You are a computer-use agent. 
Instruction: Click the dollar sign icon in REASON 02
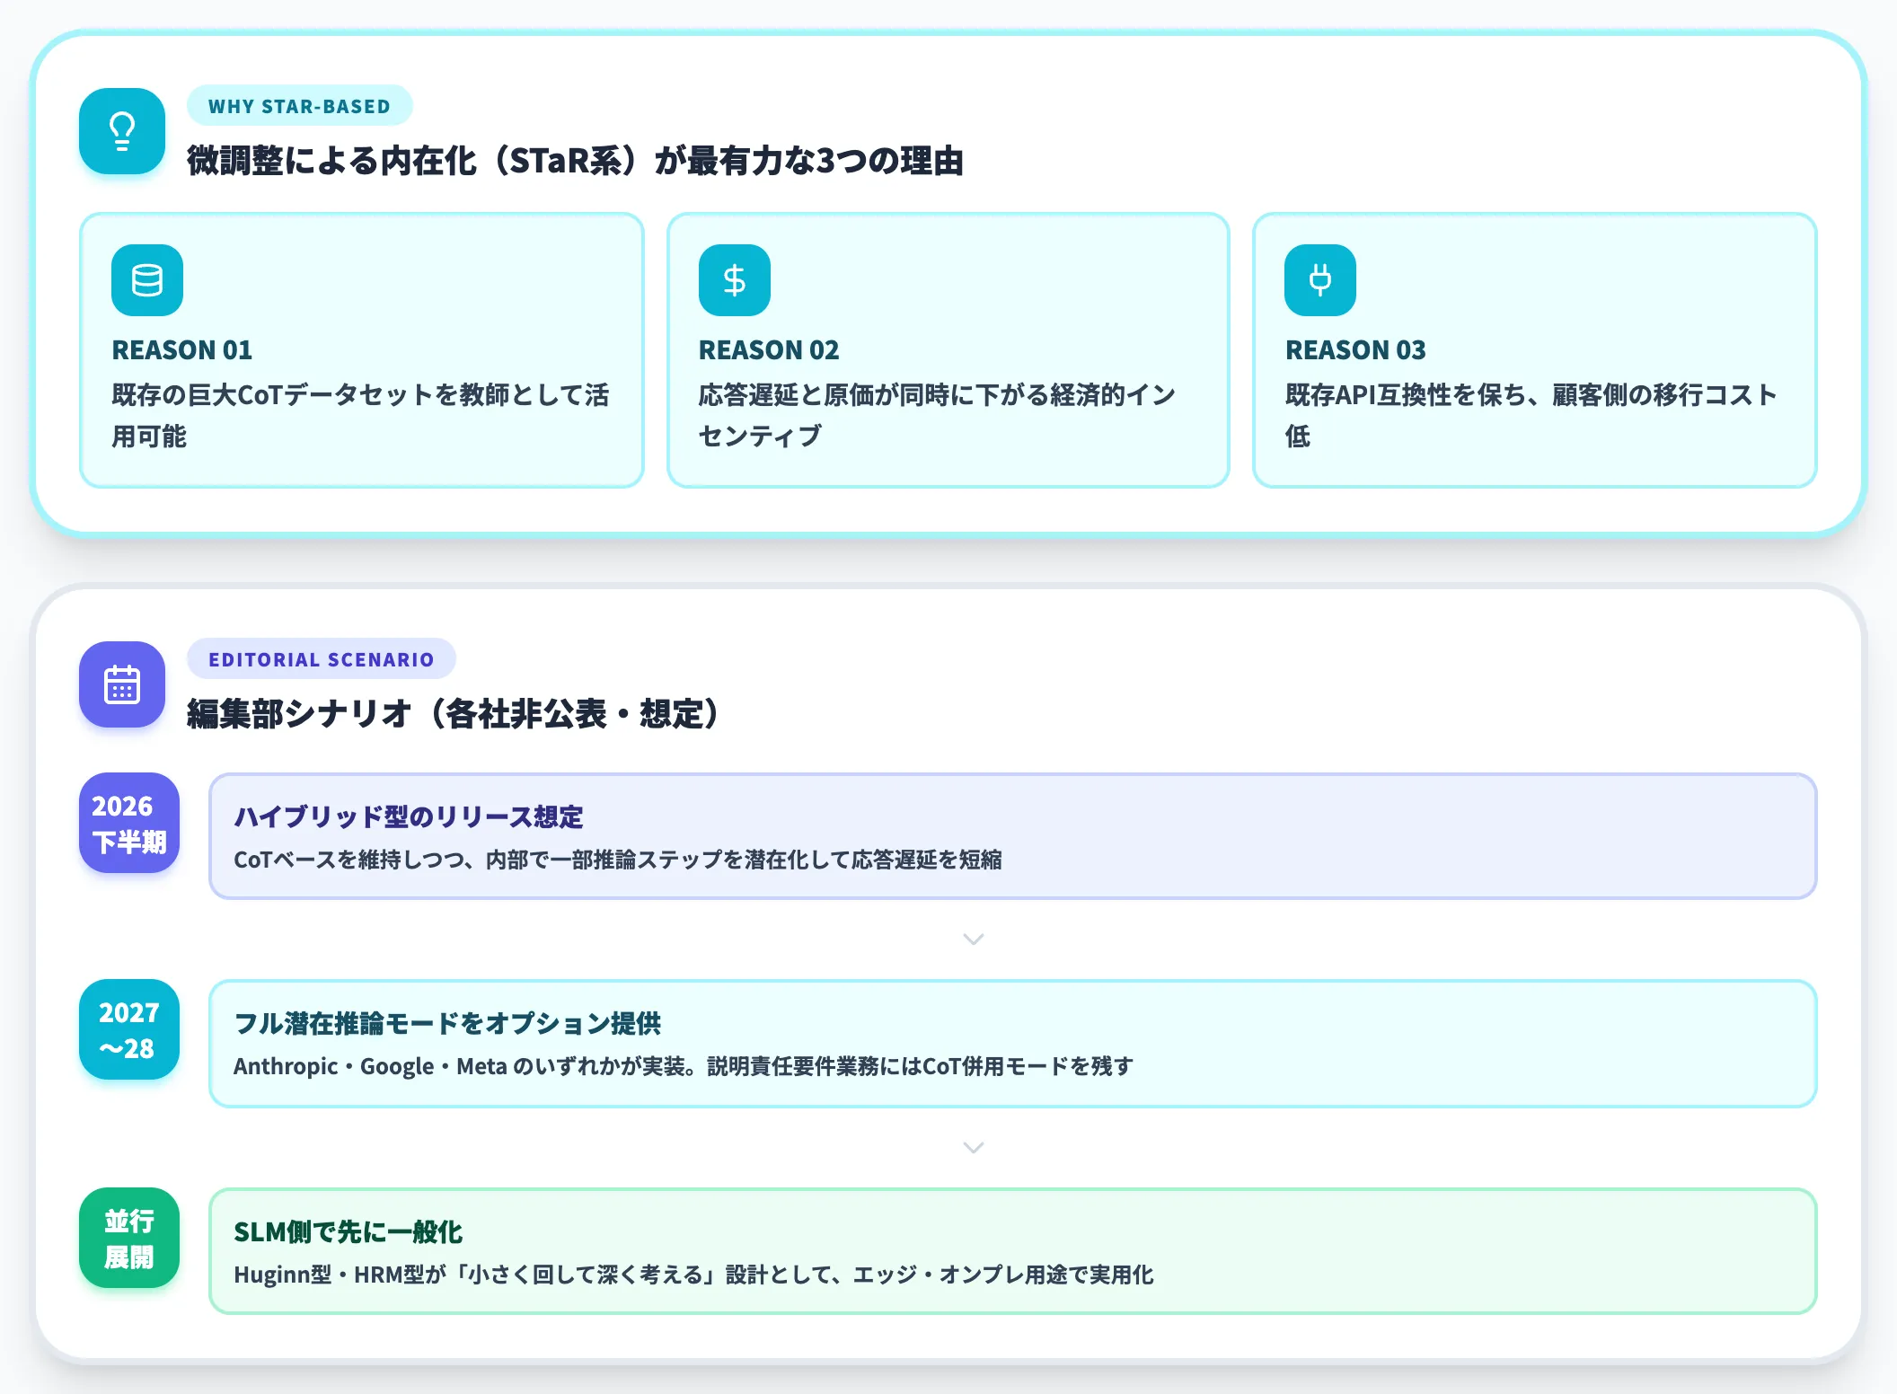click(x=735, y=280)
